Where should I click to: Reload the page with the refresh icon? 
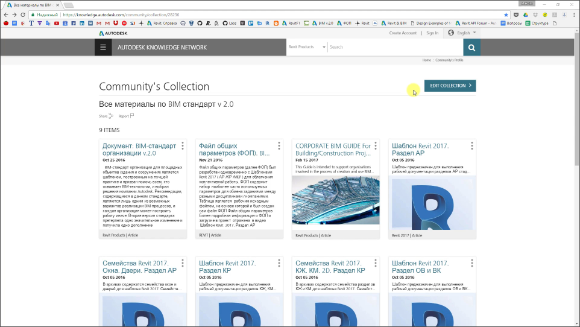23,15
